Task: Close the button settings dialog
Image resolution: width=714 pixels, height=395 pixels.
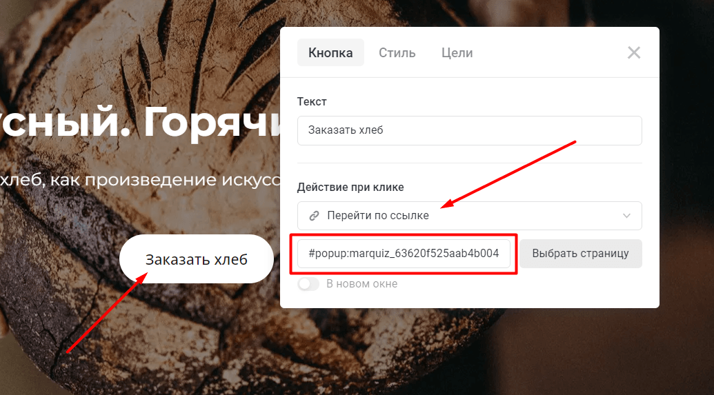Action: [634, 53]
